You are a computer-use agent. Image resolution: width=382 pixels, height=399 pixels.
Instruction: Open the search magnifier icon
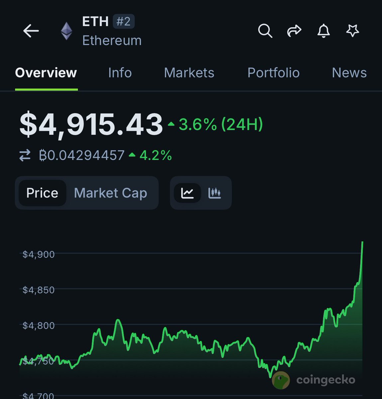pos(265,31)
